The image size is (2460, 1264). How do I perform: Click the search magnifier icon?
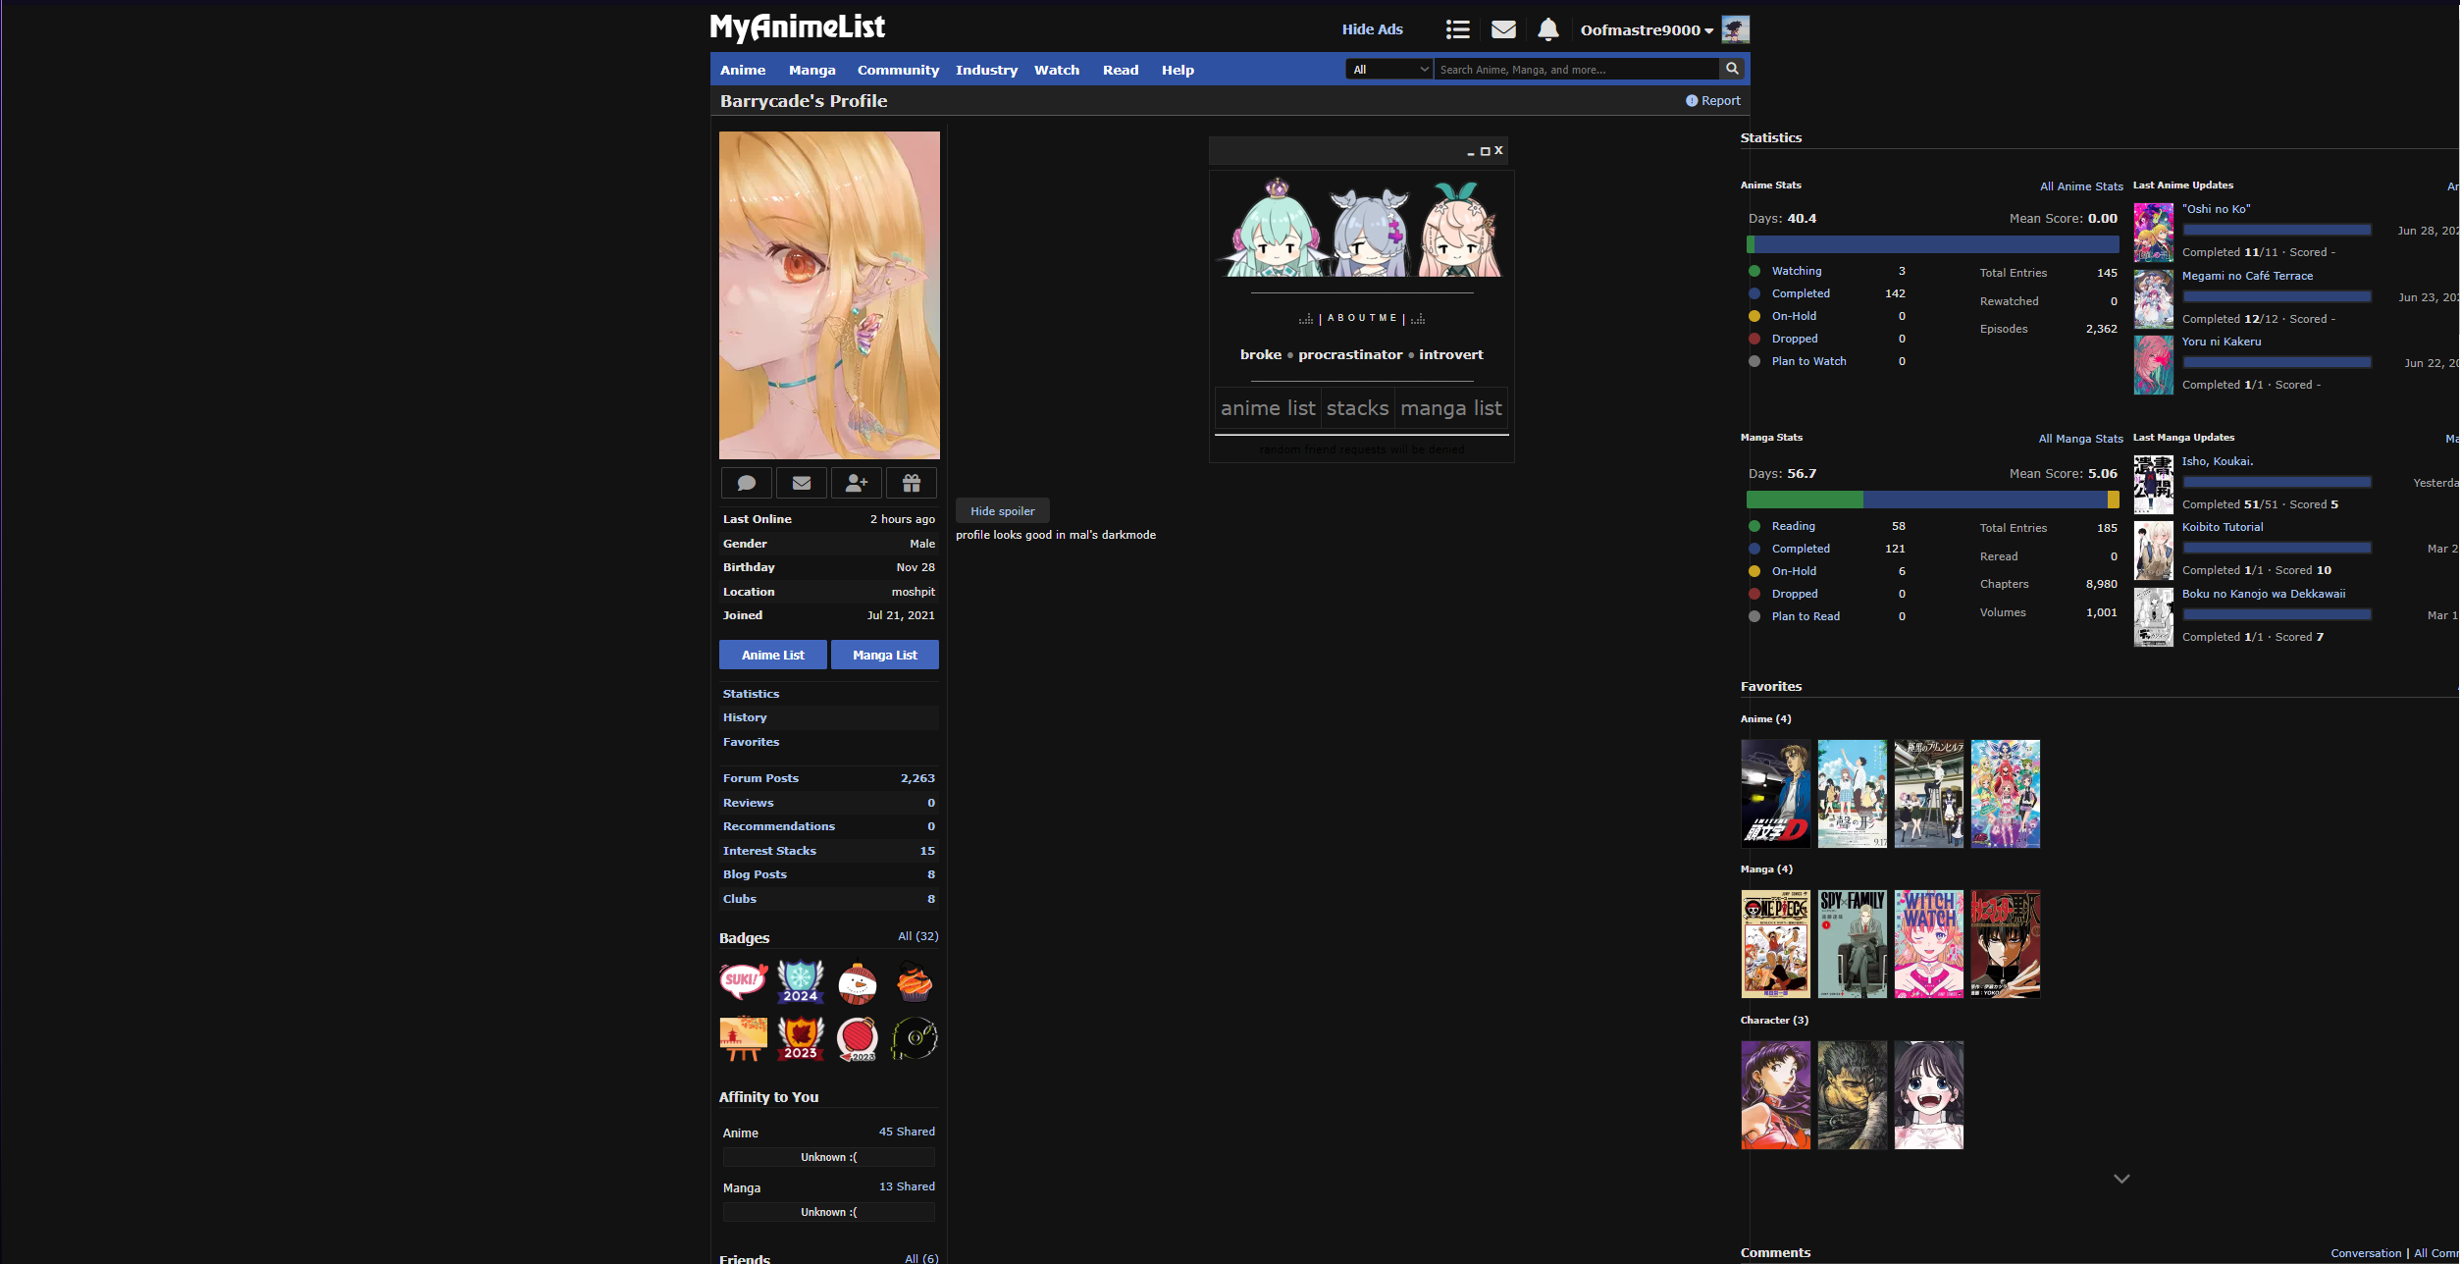1732,69
